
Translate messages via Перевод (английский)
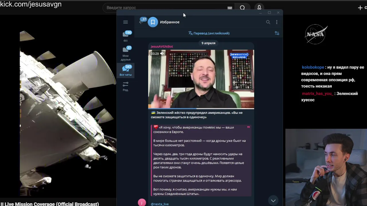209,33
